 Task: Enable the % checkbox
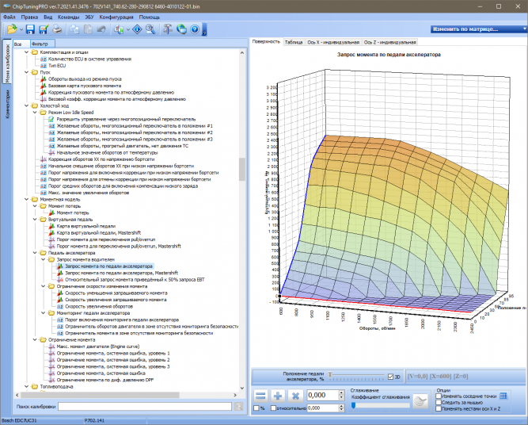pyautogui.click(x=256, y=408)
